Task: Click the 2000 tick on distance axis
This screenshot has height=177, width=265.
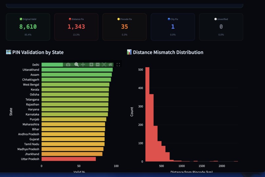Action: click(222, 166)
